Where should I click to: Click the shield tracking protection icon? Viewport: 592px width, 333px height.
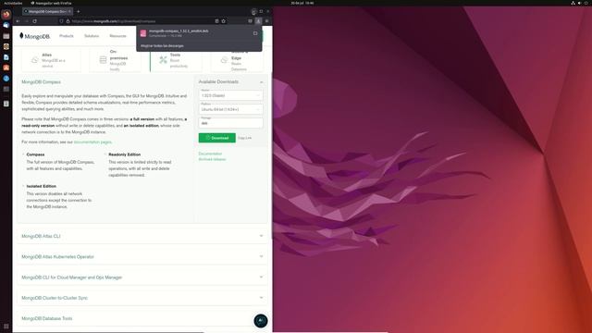click(61, 21)
